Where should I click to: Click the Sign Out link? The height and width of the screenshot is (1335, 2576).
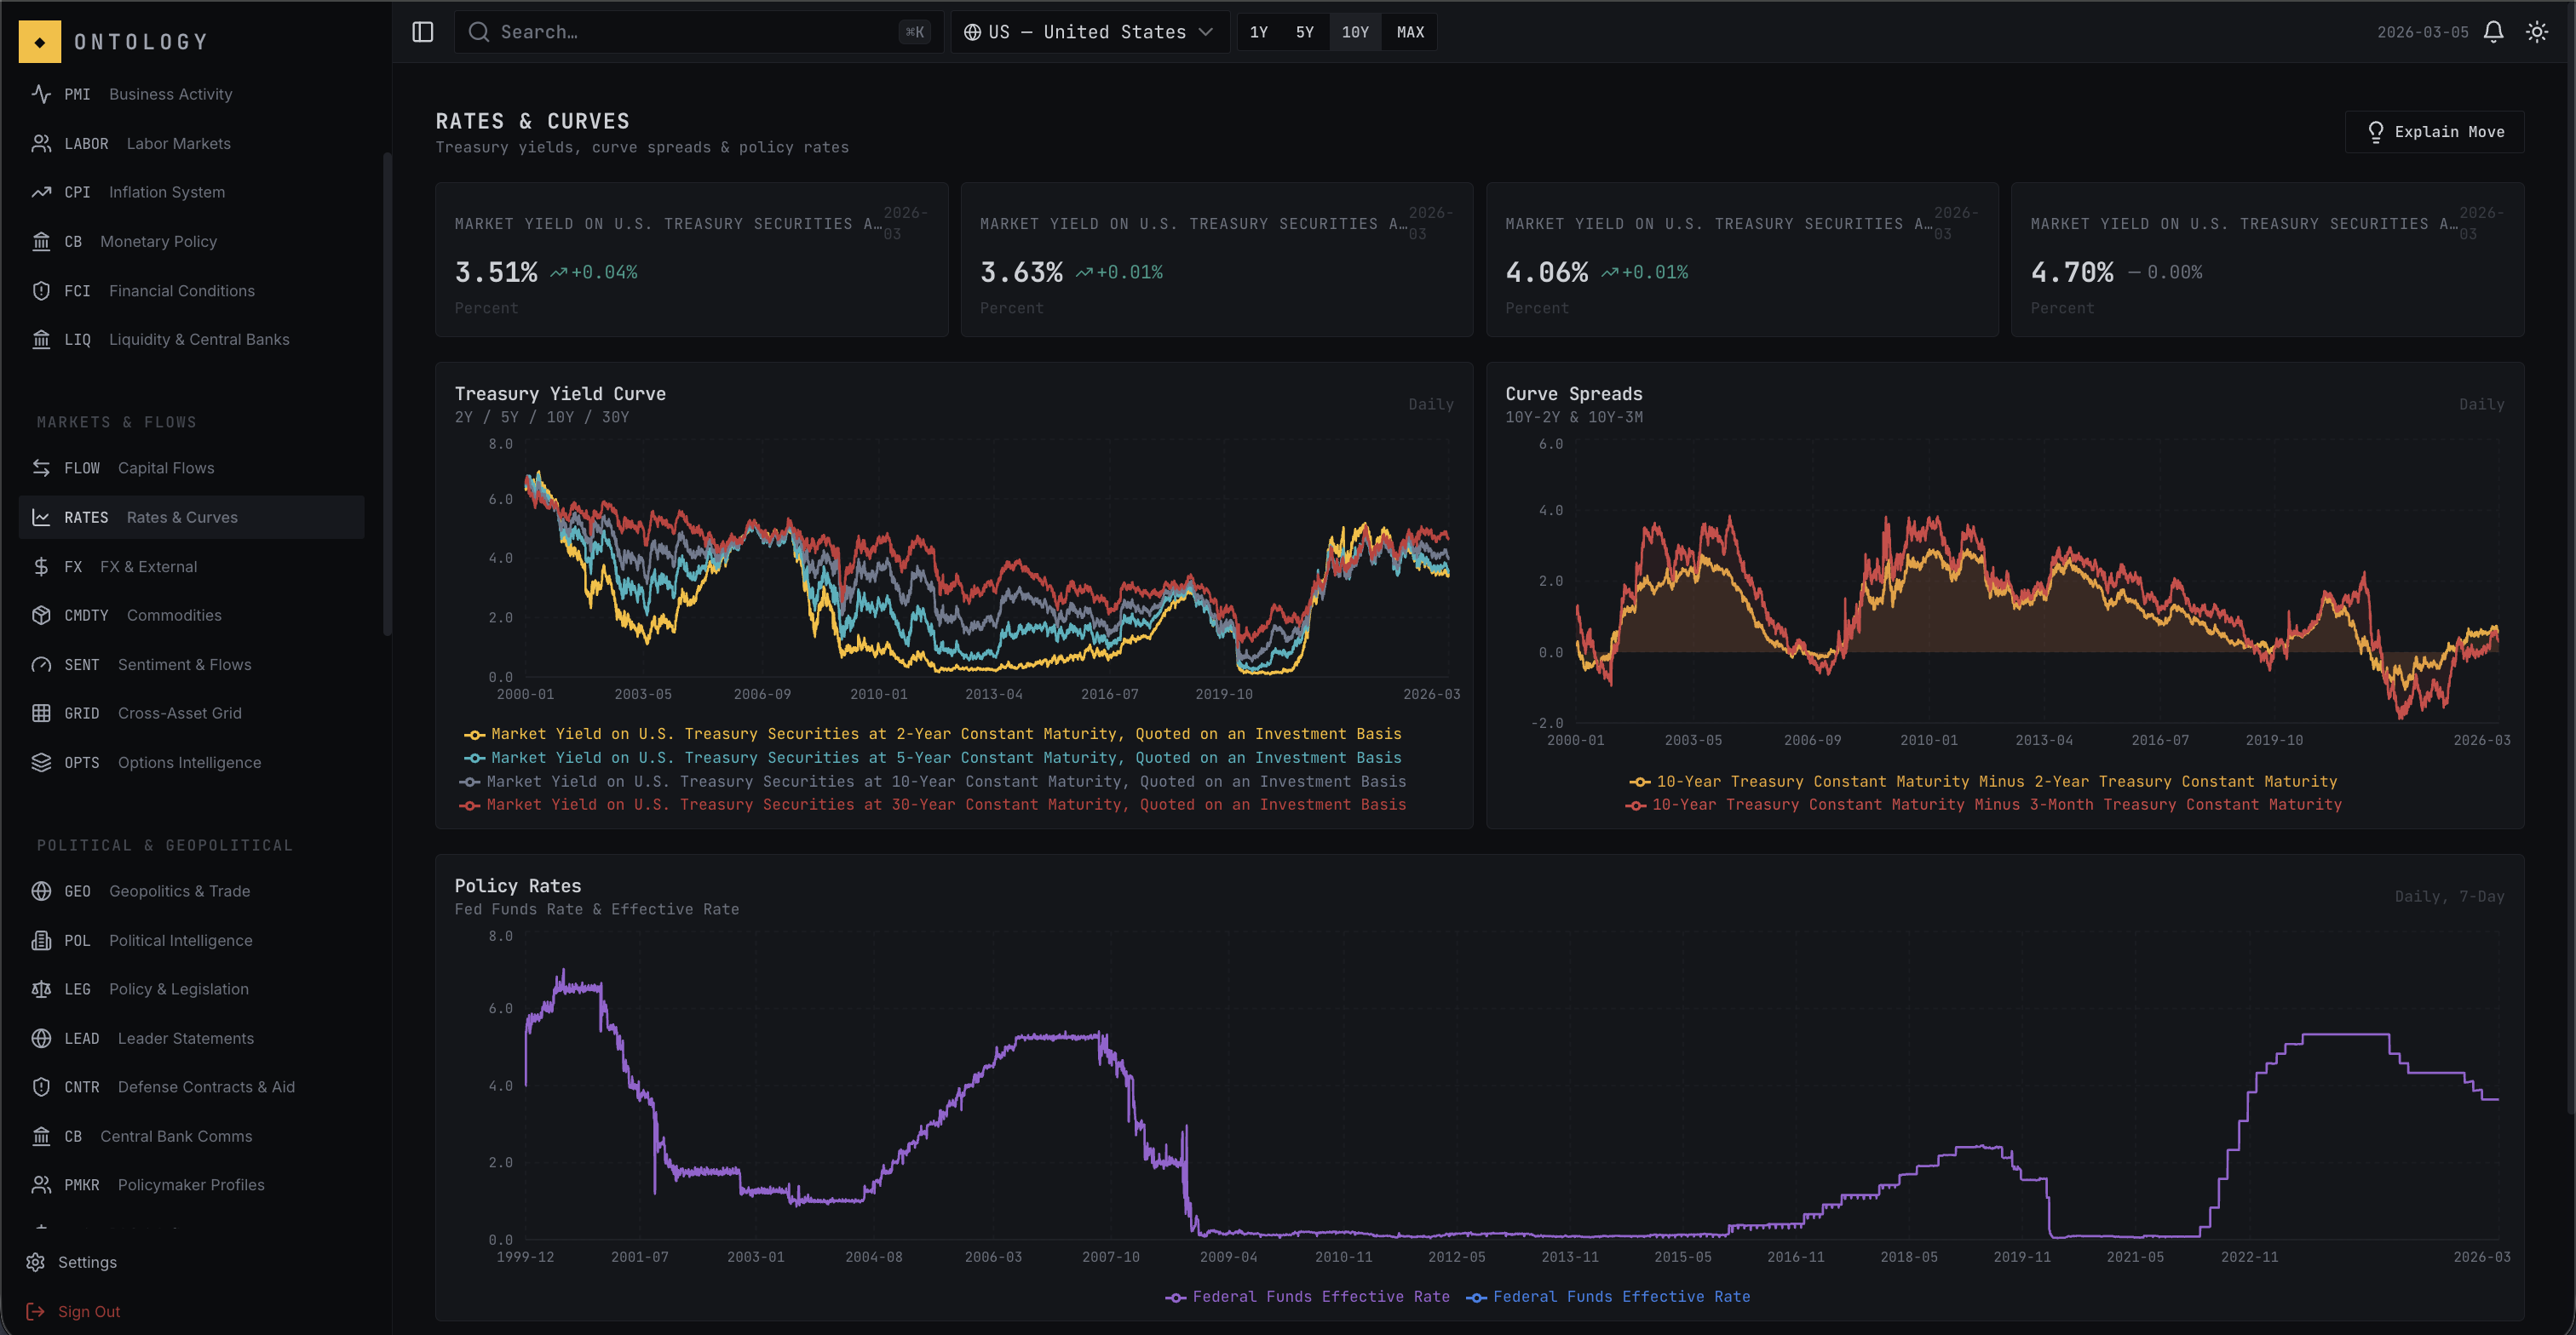[88, 1311]
